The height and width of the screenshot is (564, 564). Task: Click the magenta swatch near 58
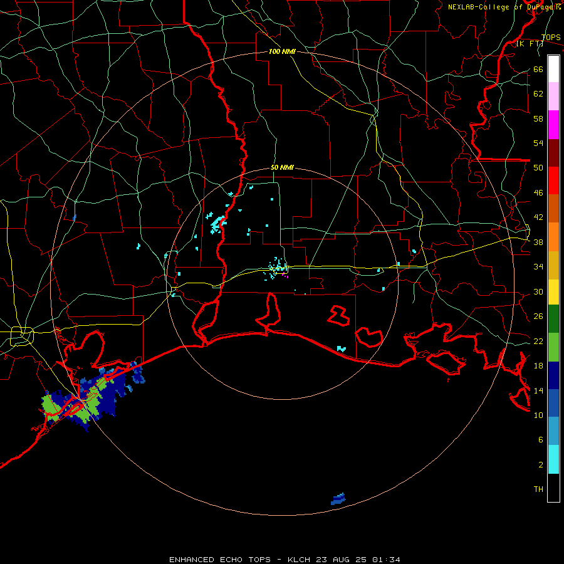click(x=553, y=125)
